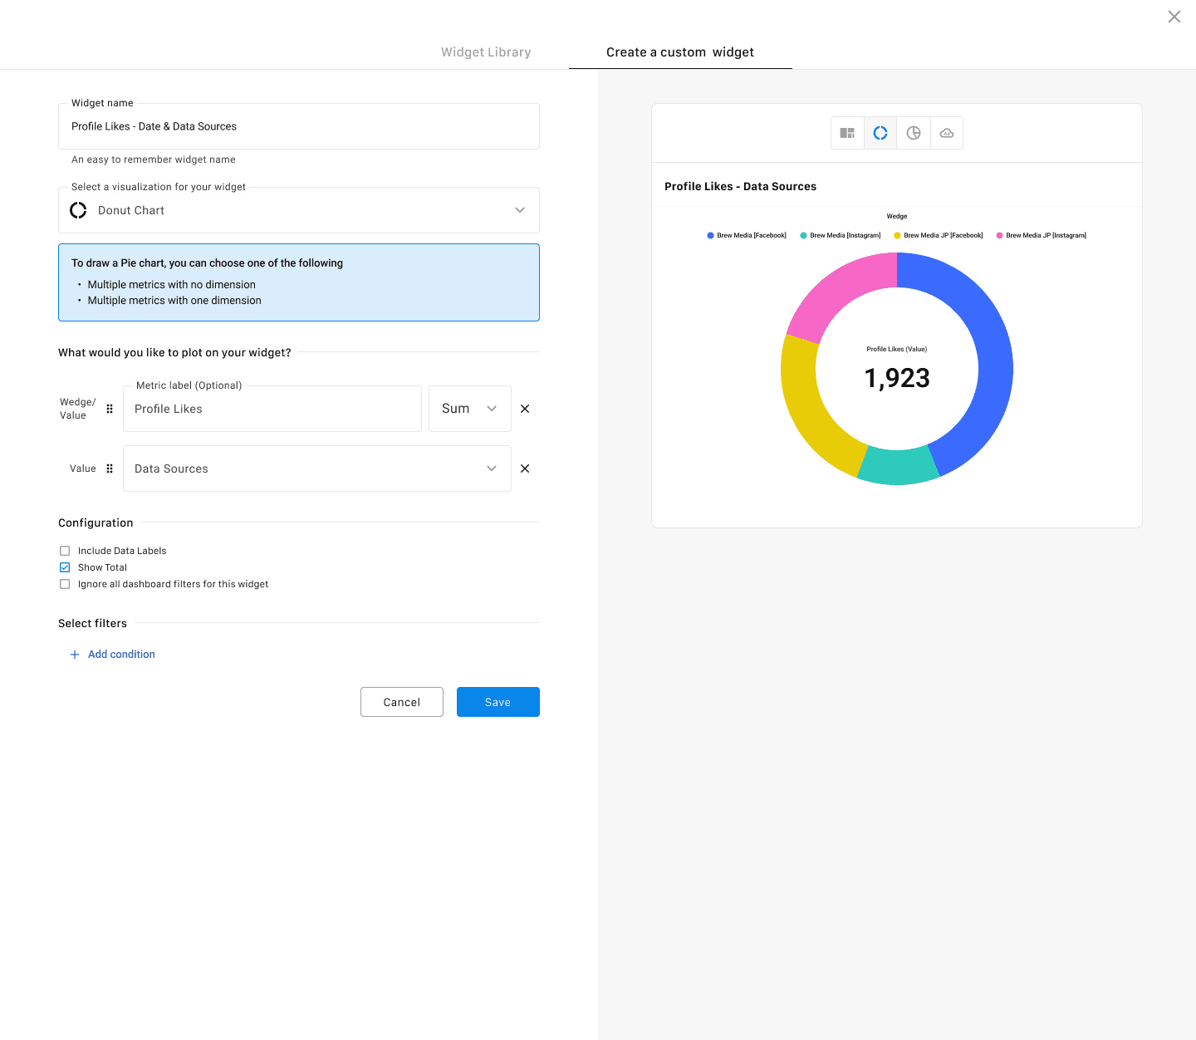Grab the Data Sources row drag handle
The image size is (1196, 1040).
(110, 468)
